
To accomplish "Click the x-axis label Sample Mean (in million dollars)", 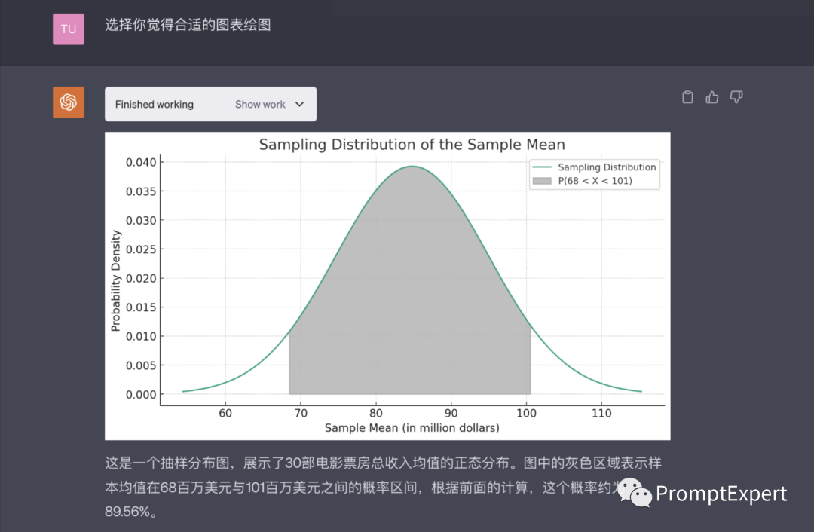I will (412, 428).
